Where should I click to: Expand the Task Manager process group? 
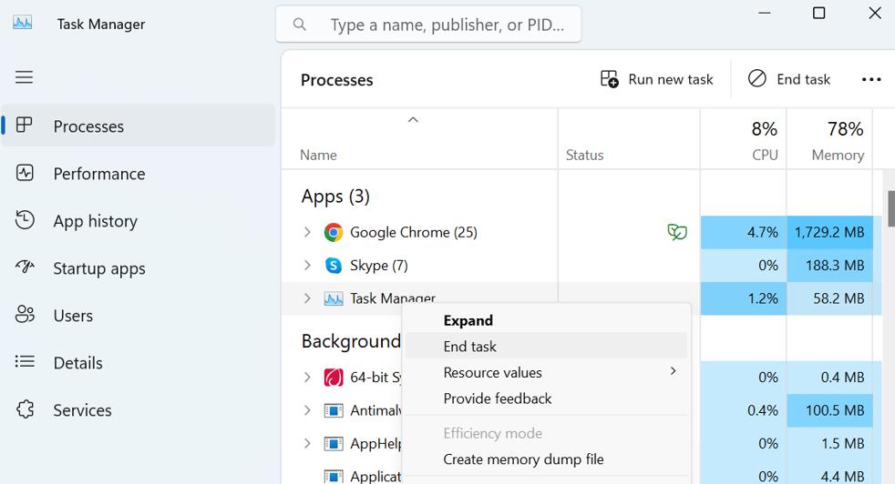click(x=307, y=298)
